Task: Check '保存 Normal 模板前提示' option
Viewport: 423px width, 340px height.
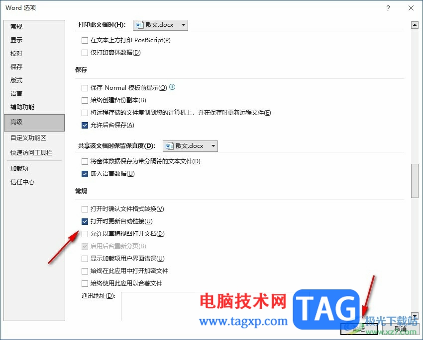Action: (85, 88)
